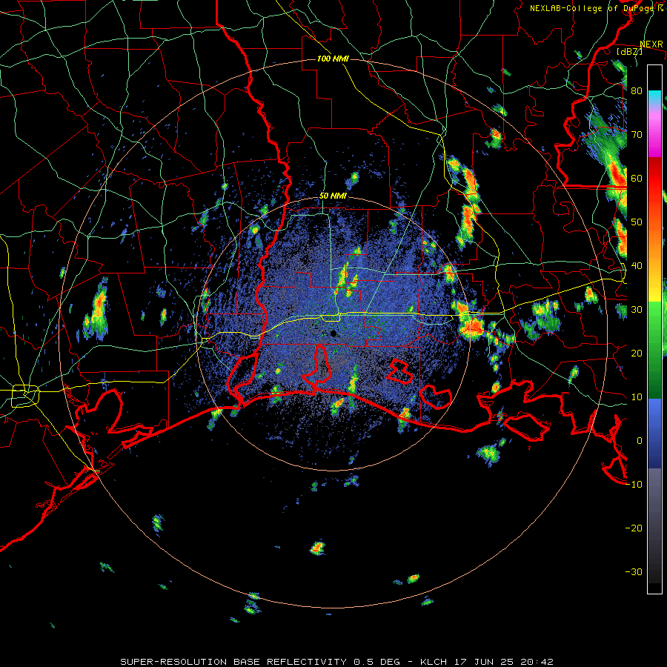
Task: Click the -30 value on color scale
Action: (x=634, y=571)
